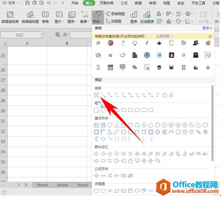This screenshot has width=221, height=198.
Task: Click the 流程图 flowchart button
Action: click(113, 21)
